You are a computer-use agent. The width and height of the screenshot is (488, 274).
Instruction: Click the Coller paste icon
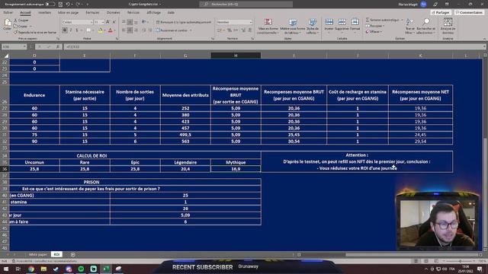[x=7, y=23]
